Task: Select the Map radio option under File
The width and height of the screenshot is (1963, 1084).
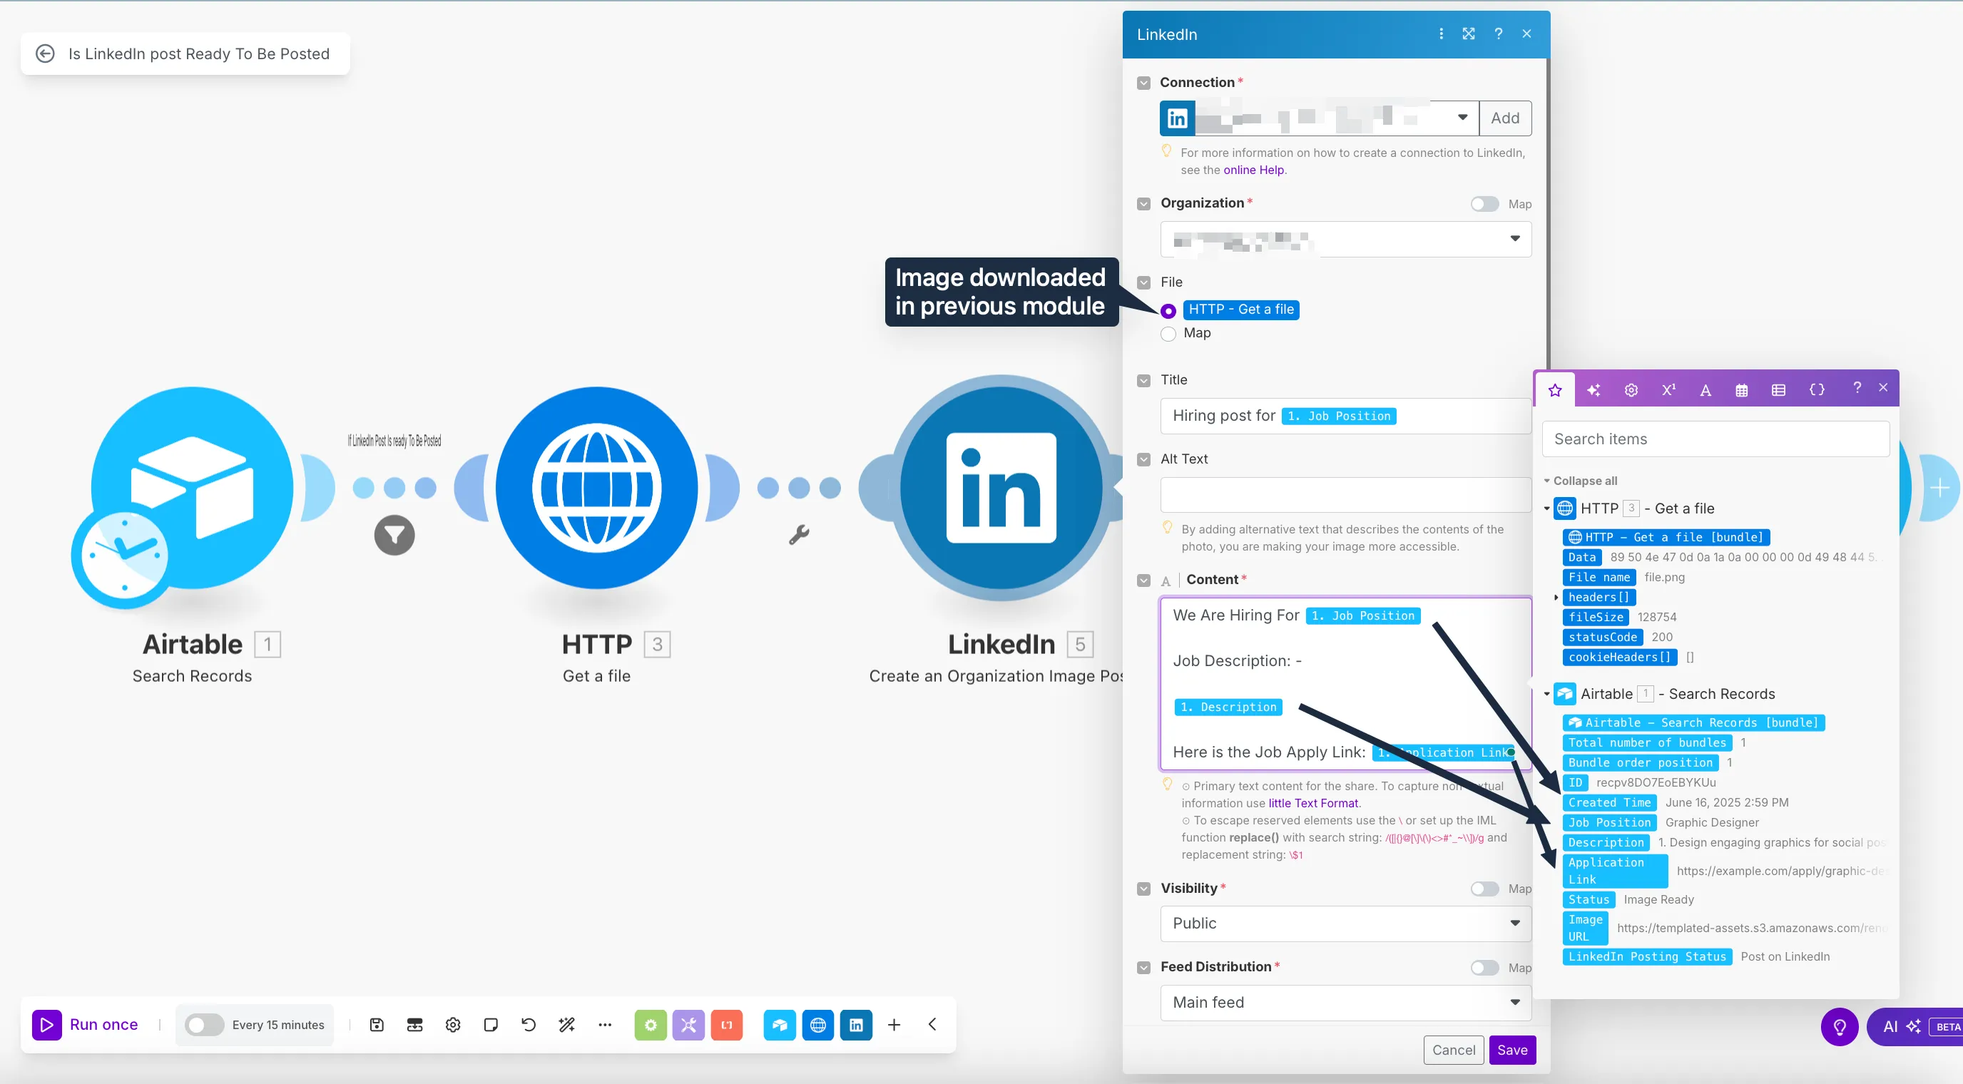Action: tap(1168, 334)
